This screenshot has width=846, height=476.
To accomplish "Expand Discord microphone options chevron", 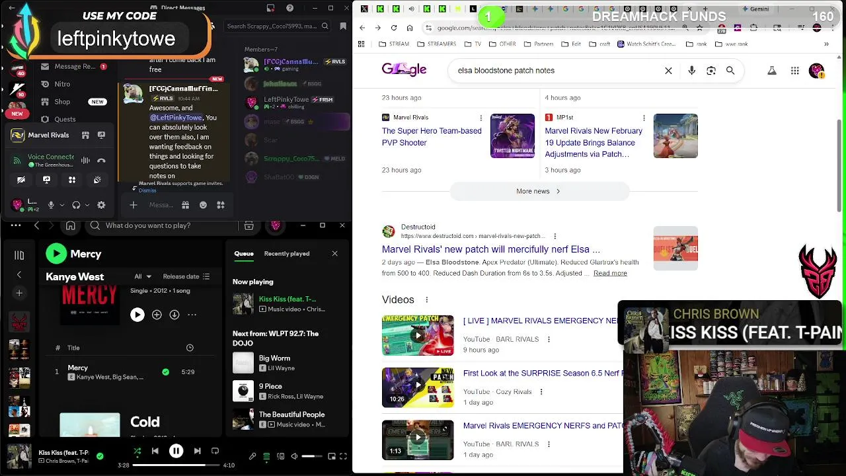I will [61, 205].
